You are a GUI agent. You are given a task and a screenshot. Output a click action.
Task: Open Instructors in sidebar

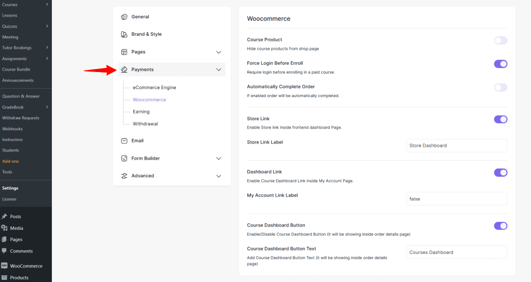coord(12,139)
